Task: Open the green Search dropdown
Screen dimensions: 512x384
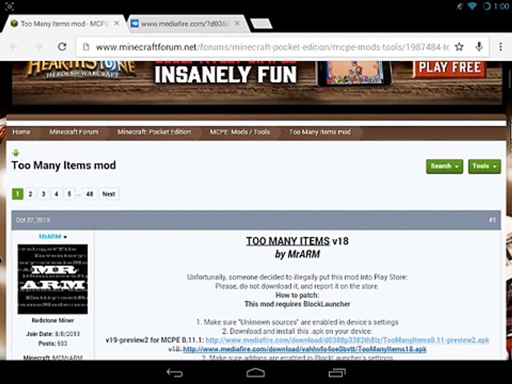Action: pyautogui.click(x=444, y=166)
